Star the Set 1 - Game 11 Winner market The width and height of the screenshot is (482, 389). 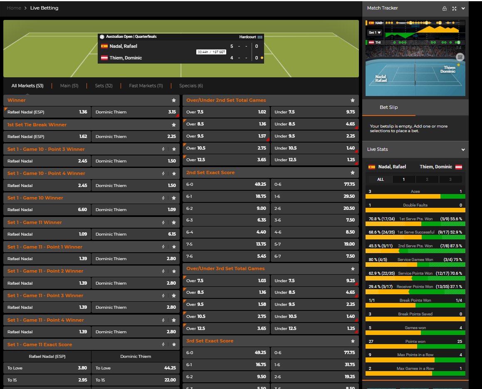tap(174, 222)
